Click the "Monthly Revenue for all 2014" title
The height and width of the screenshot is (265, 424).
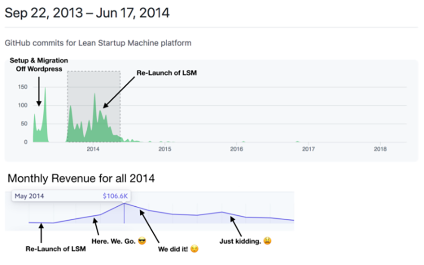point(81,179)
